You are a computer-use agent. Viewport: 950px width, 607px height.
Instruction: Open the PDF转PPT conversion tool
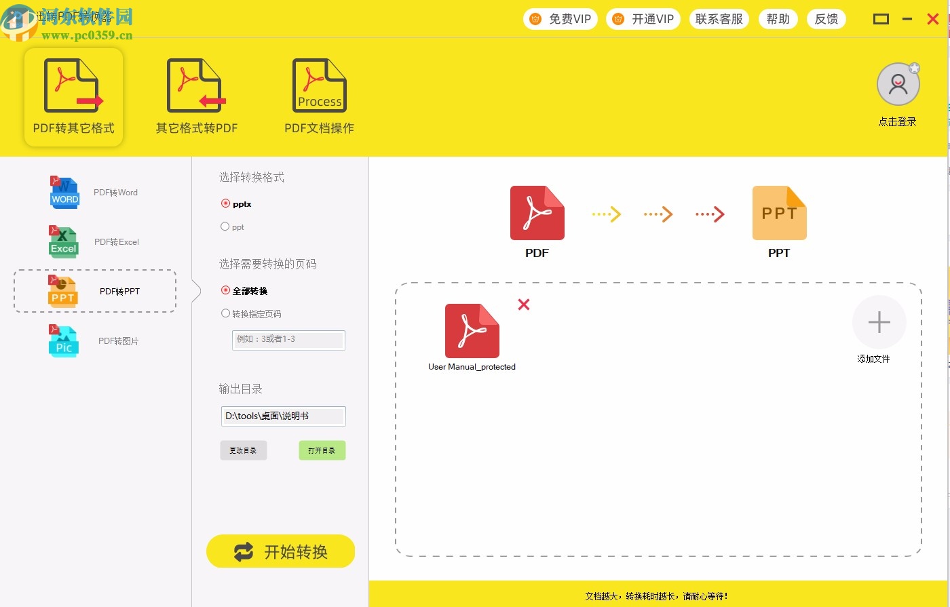pyautogui.click(x=95, y=291)
